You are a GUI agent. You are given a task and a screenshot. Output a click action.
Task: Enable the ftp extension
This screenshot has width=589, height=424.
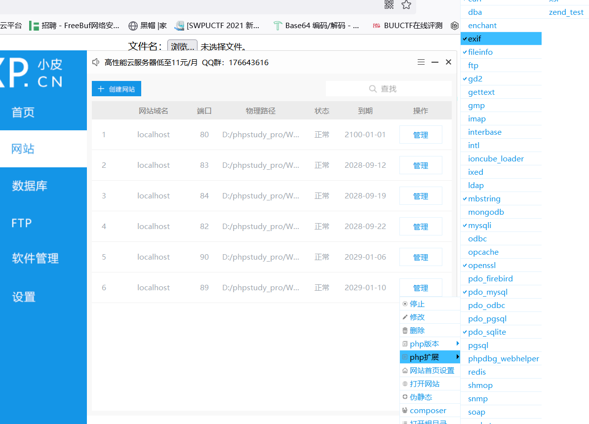(501, 65)
